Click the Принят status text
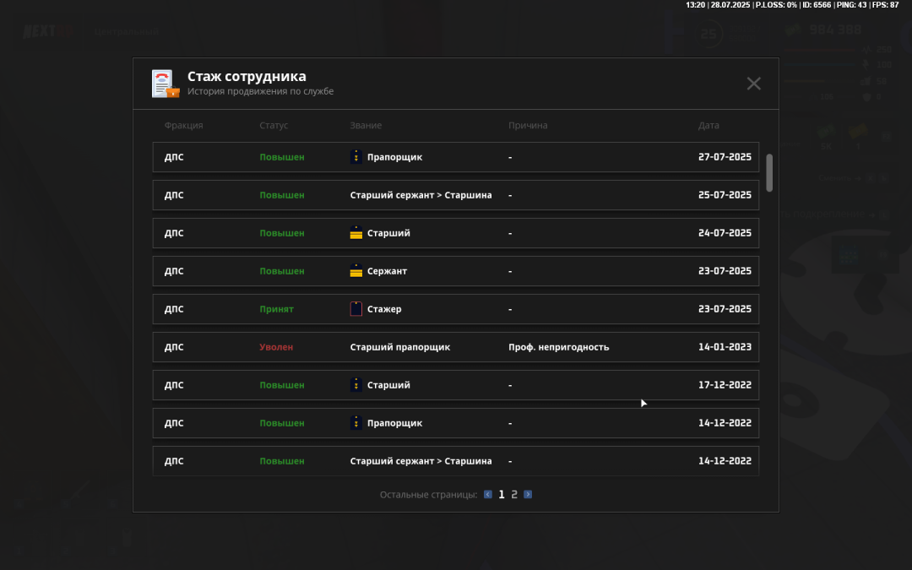 (x=276, y=309)
